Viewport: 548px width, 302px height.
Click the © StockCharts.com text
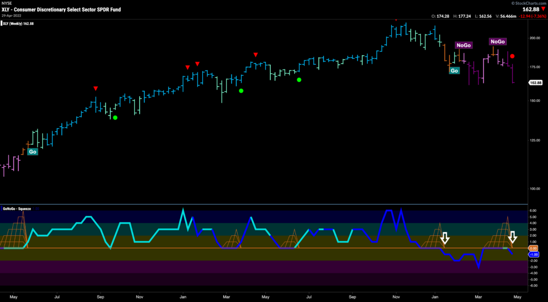528,3
